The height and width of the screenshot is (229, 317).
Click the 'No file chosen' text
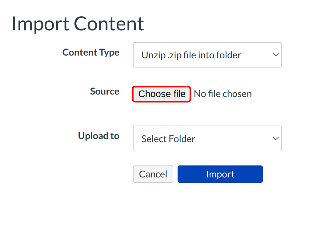click(223, 94)
